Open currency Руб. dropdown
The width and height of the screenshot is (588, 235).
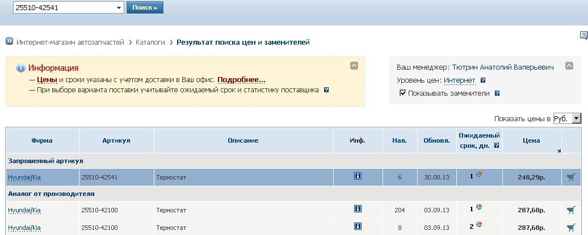(x=577, y=118)
